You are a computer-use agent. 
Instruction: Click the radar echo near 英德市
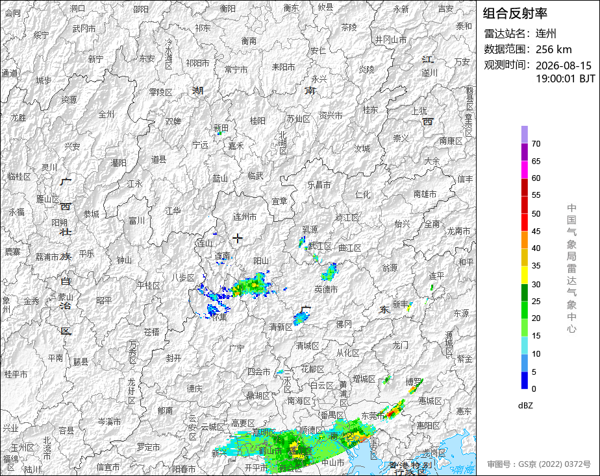coord(330,272)
